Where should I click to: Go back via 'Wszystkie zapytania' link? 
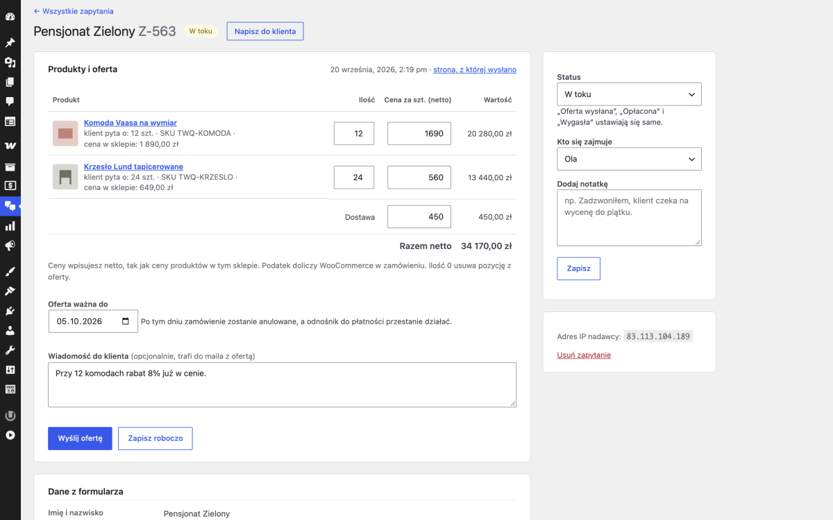[x=74, y=11]
